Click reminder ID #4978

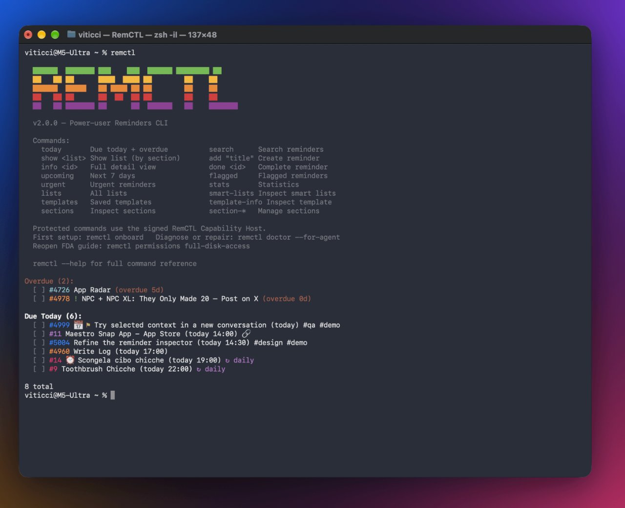pos(60,299)
